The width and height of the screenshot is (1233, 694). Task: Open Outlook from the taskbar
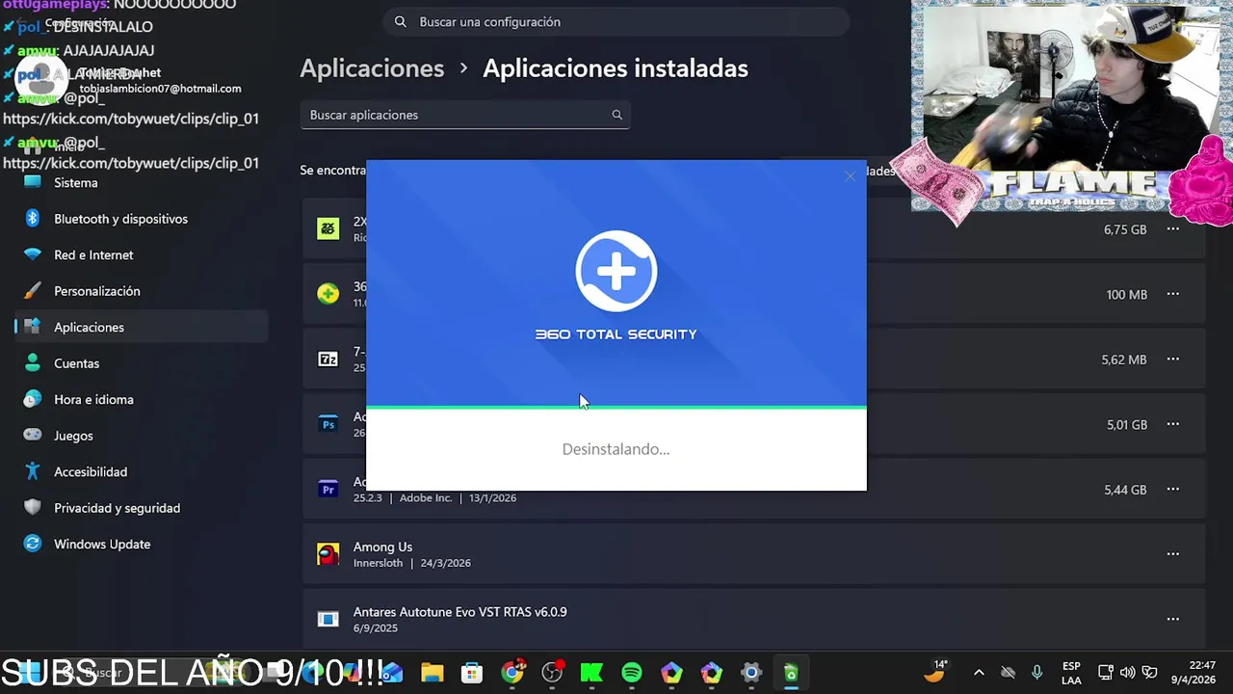[x=392, y=673]
